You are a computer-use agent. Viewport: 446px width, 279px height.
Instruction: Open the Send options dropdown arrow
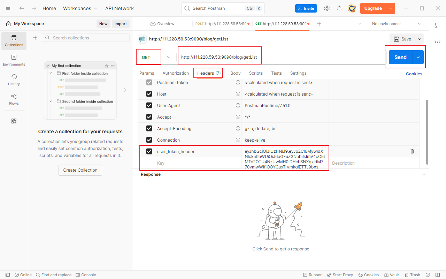click(418, 57)
